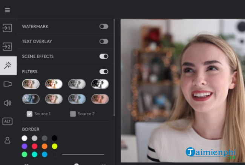Screen dimensions: 245x165
Task: Choose blue border color
Action: tap(44, 154)
